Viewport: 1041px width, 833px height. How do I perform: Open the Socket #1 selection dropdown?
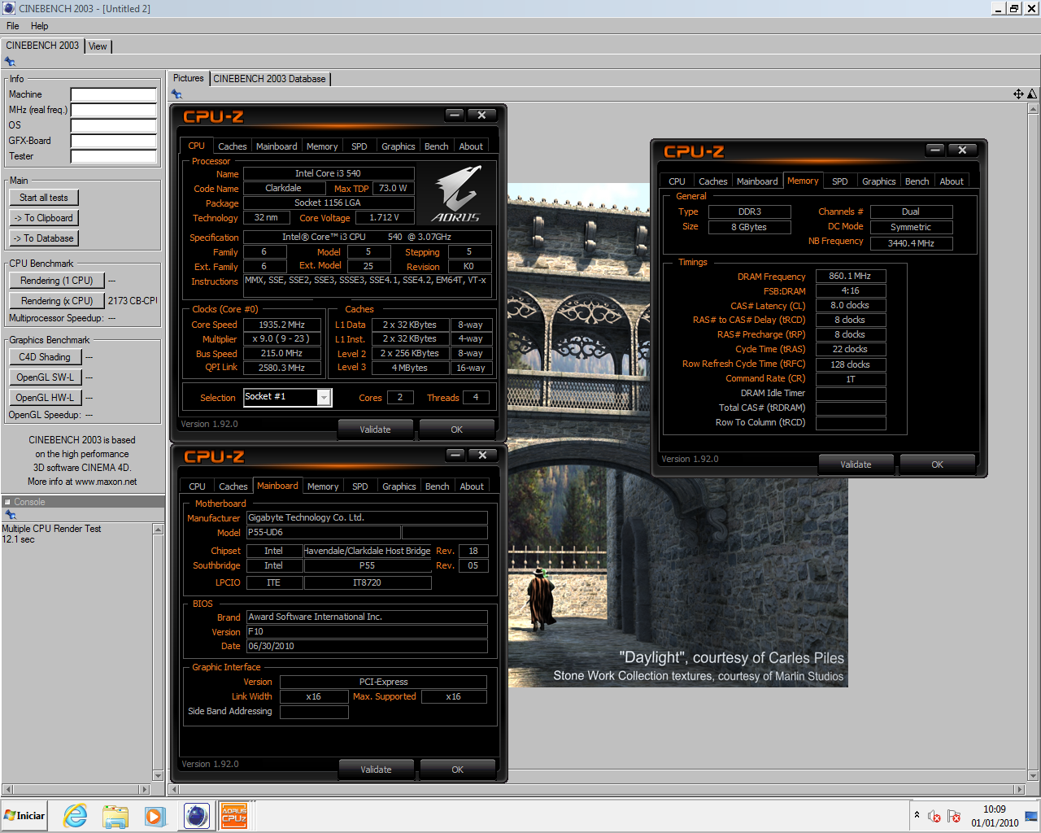coord(324,397)
